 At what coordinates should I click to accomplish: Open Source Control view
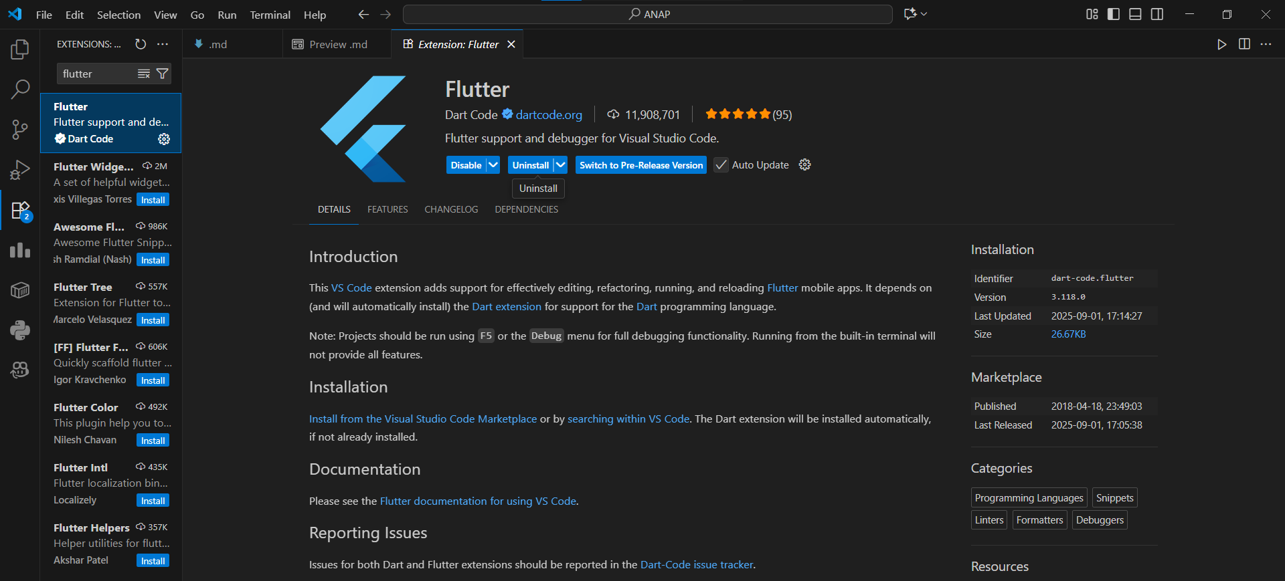coord(20,129)
